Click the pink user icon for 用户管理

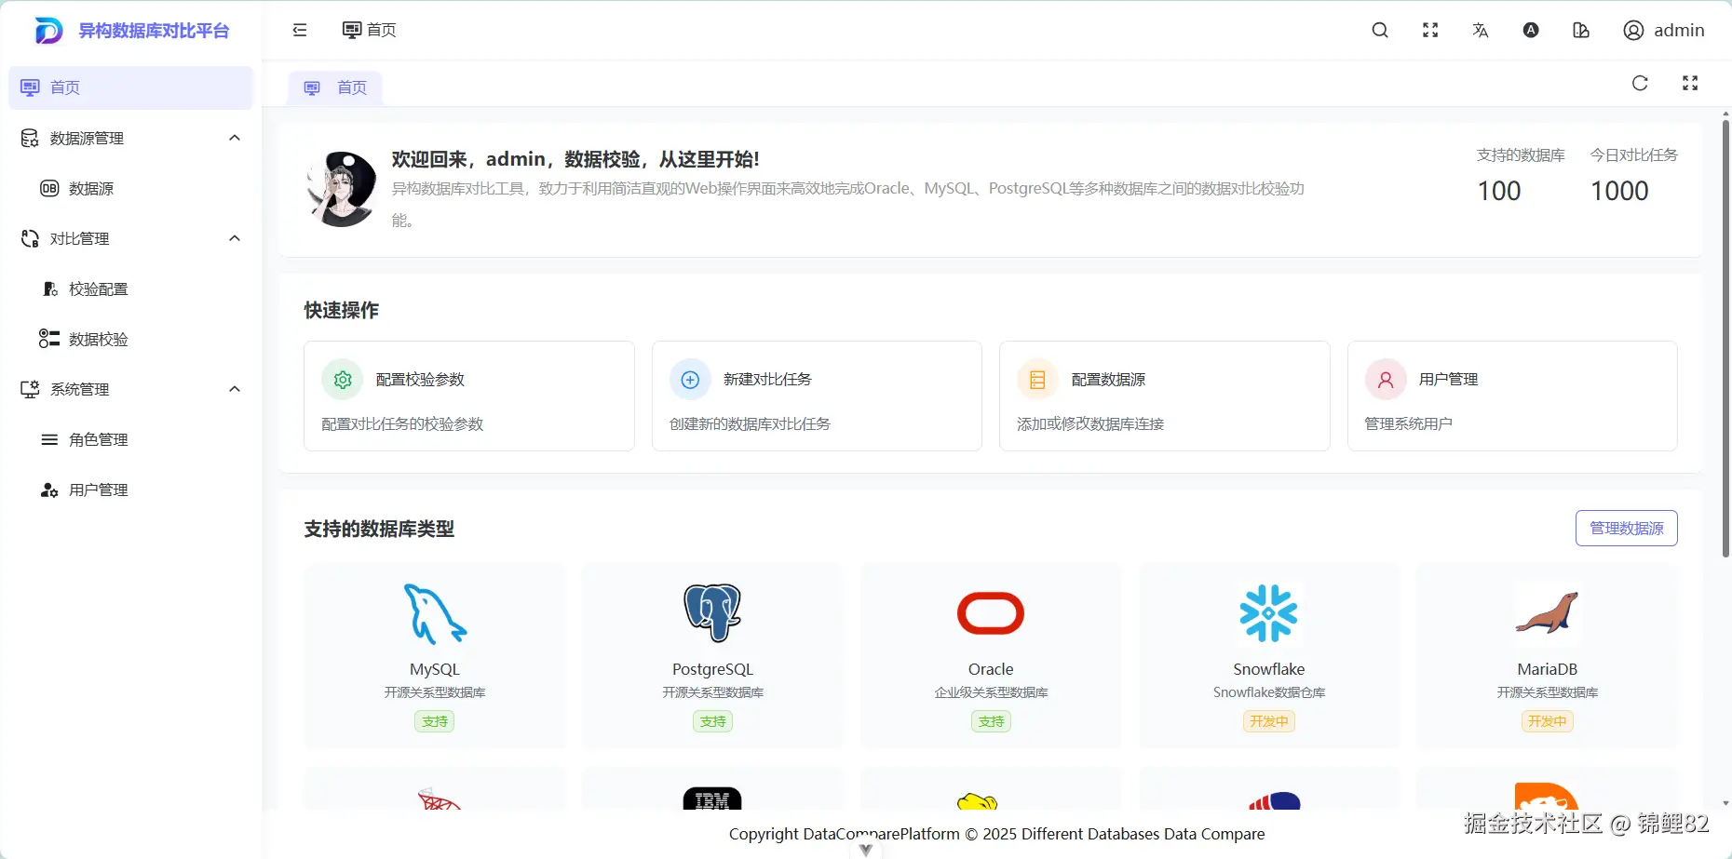pyautogui.click(x=1386, y=380)
